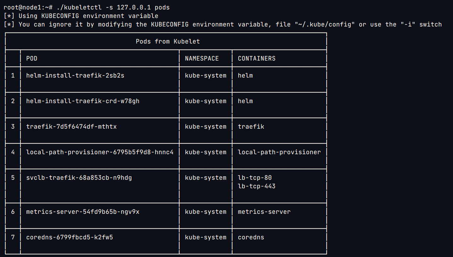The image size is (453, 257).
Task: Click the metrics-server container name
Action: coord(264,212)
